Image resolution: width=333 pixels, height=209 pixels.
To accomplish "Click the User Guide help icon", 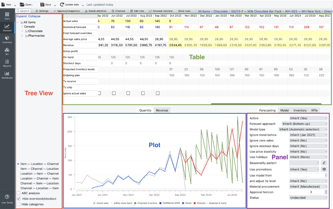I will click(7, 198).
